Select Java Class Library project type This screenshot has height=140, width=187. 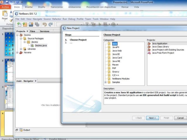pyautogui.click(x=160, y=47)
